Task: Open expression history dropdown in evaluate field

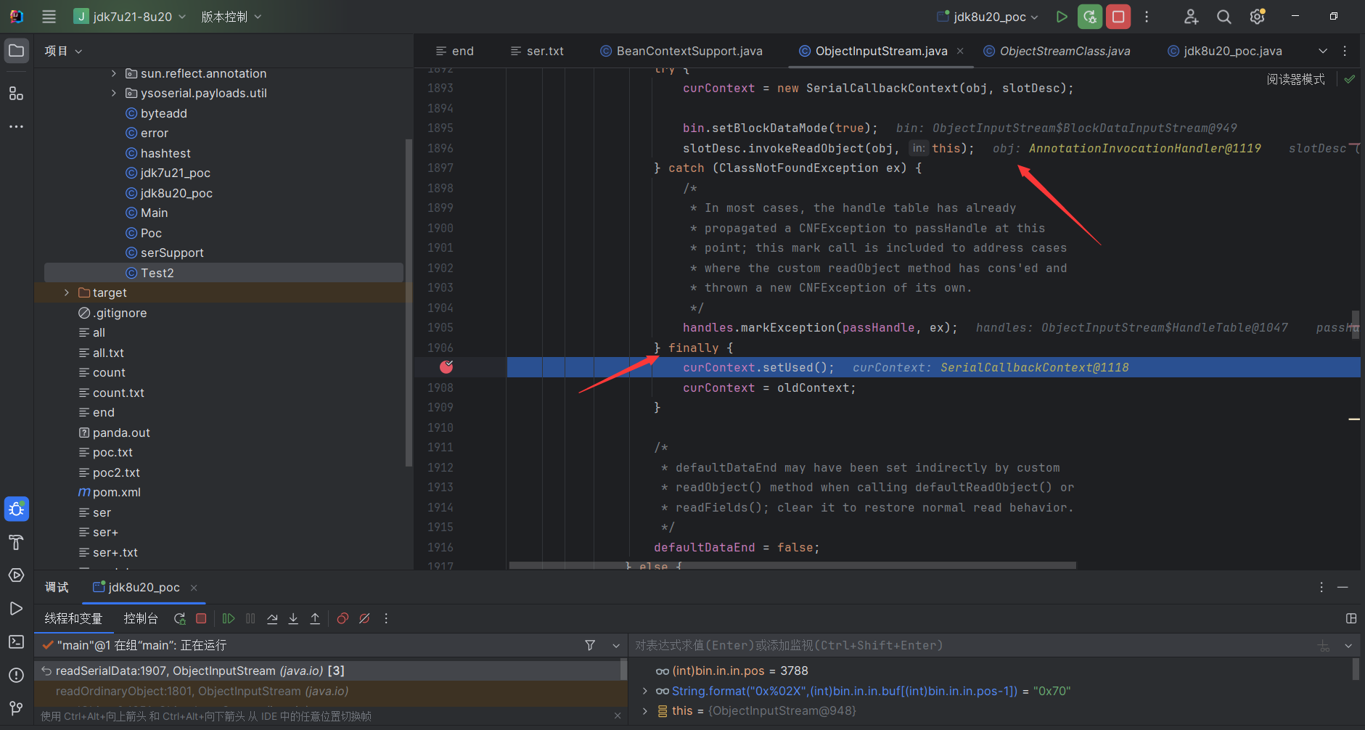Action: [x=1348, y=645]
